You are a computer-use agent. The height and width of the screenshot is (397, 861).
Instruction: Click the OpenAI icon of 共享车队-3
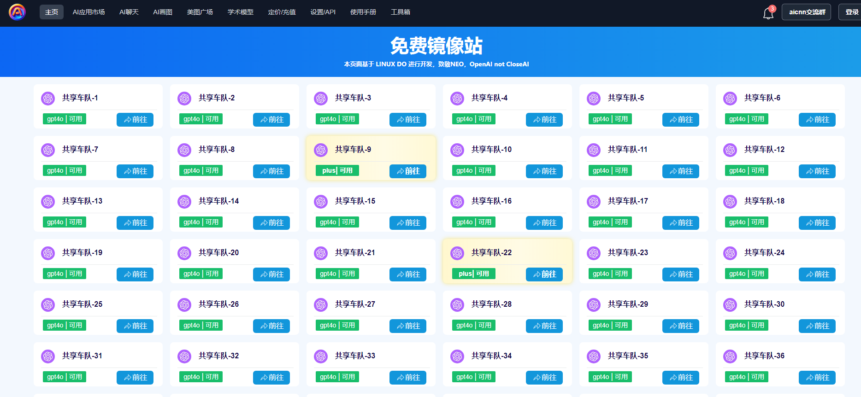pos(321,98)
